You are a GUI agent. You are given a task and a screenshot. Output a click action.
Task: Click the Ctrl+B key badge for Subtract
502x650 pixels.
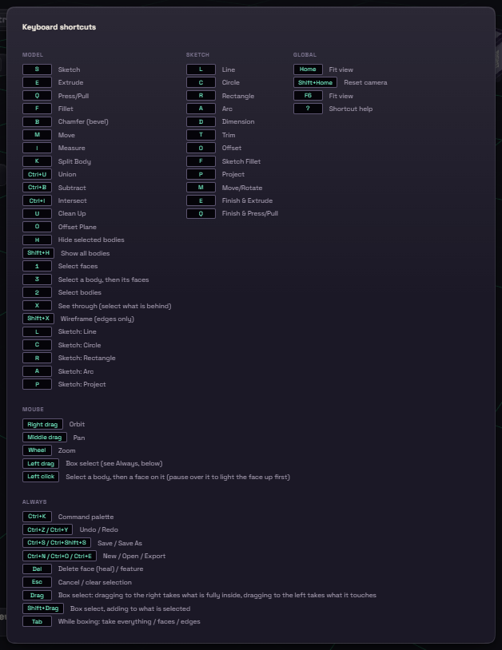point(37,188)
